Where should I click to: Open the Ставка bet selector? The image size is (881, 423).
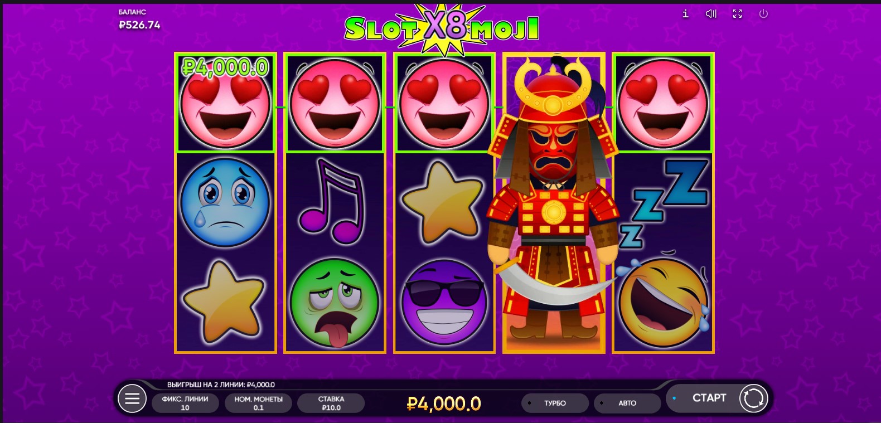331,403
